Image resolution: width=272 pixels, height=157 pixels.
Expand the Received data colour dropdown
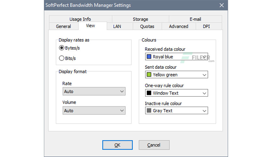(176, 56)
